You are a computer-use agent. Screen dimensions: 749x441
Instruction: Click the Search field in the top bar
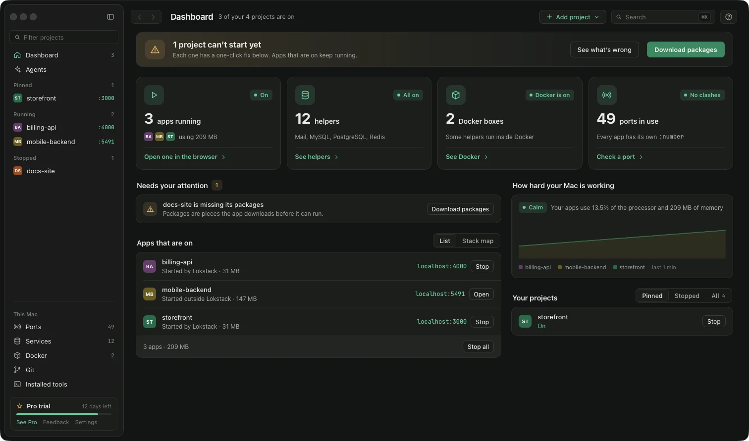coord(663,17)
